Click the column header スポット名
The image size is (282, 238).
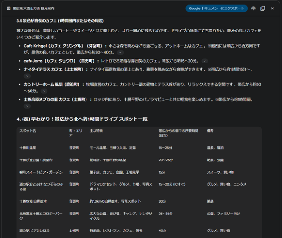[x=28, y=131]
